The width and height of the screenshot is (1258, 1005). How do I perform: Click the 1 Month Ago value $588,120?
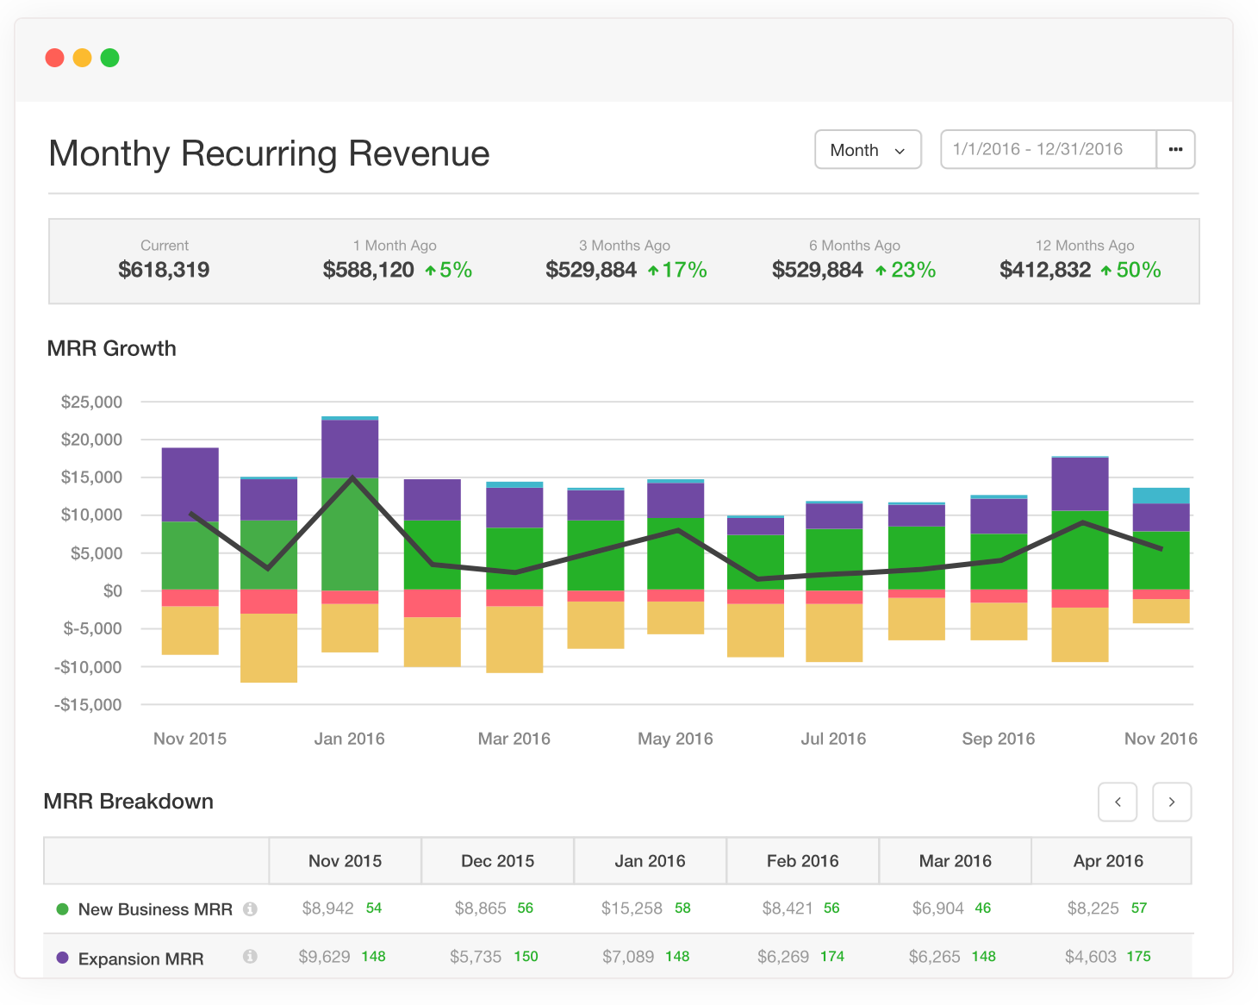(x=369, y=270)
